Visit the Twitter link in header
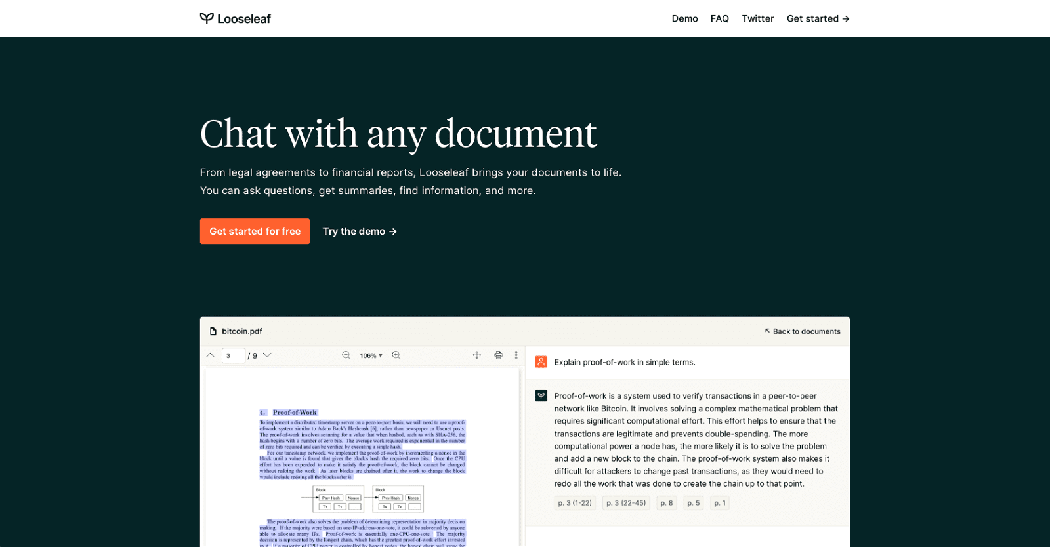This screenshot has width=1050, height=547. (757, 19)
